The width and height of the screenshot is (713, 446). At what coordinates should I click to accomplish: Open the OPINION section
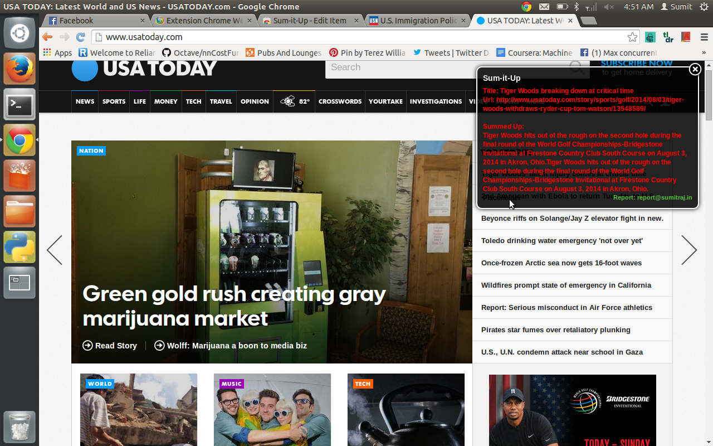click(255, 101)
